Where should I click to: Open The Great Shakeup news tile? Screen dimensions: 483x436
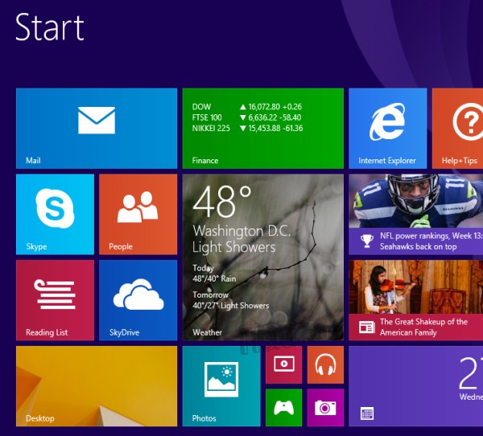pyautogui.click(x=416, y=300)
